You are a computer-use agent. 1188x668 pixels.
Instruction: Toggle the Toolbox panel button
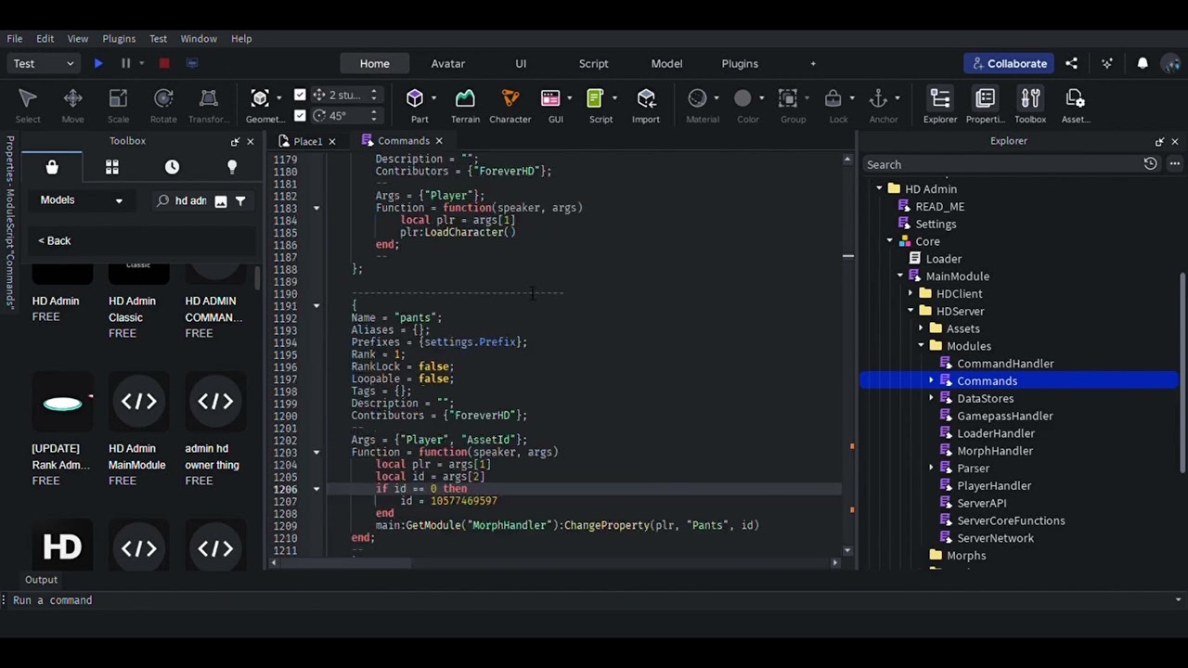(1030, 104)
